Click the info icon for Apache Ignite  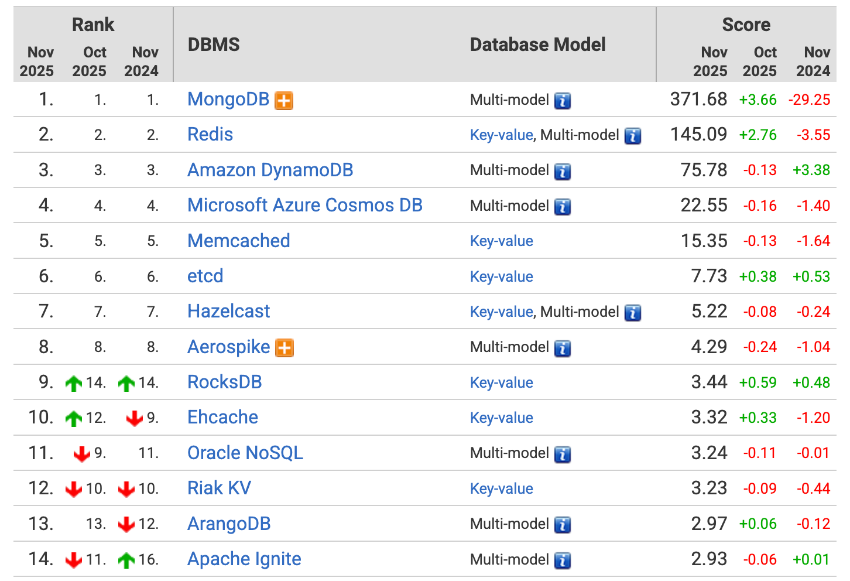point(563,560)
